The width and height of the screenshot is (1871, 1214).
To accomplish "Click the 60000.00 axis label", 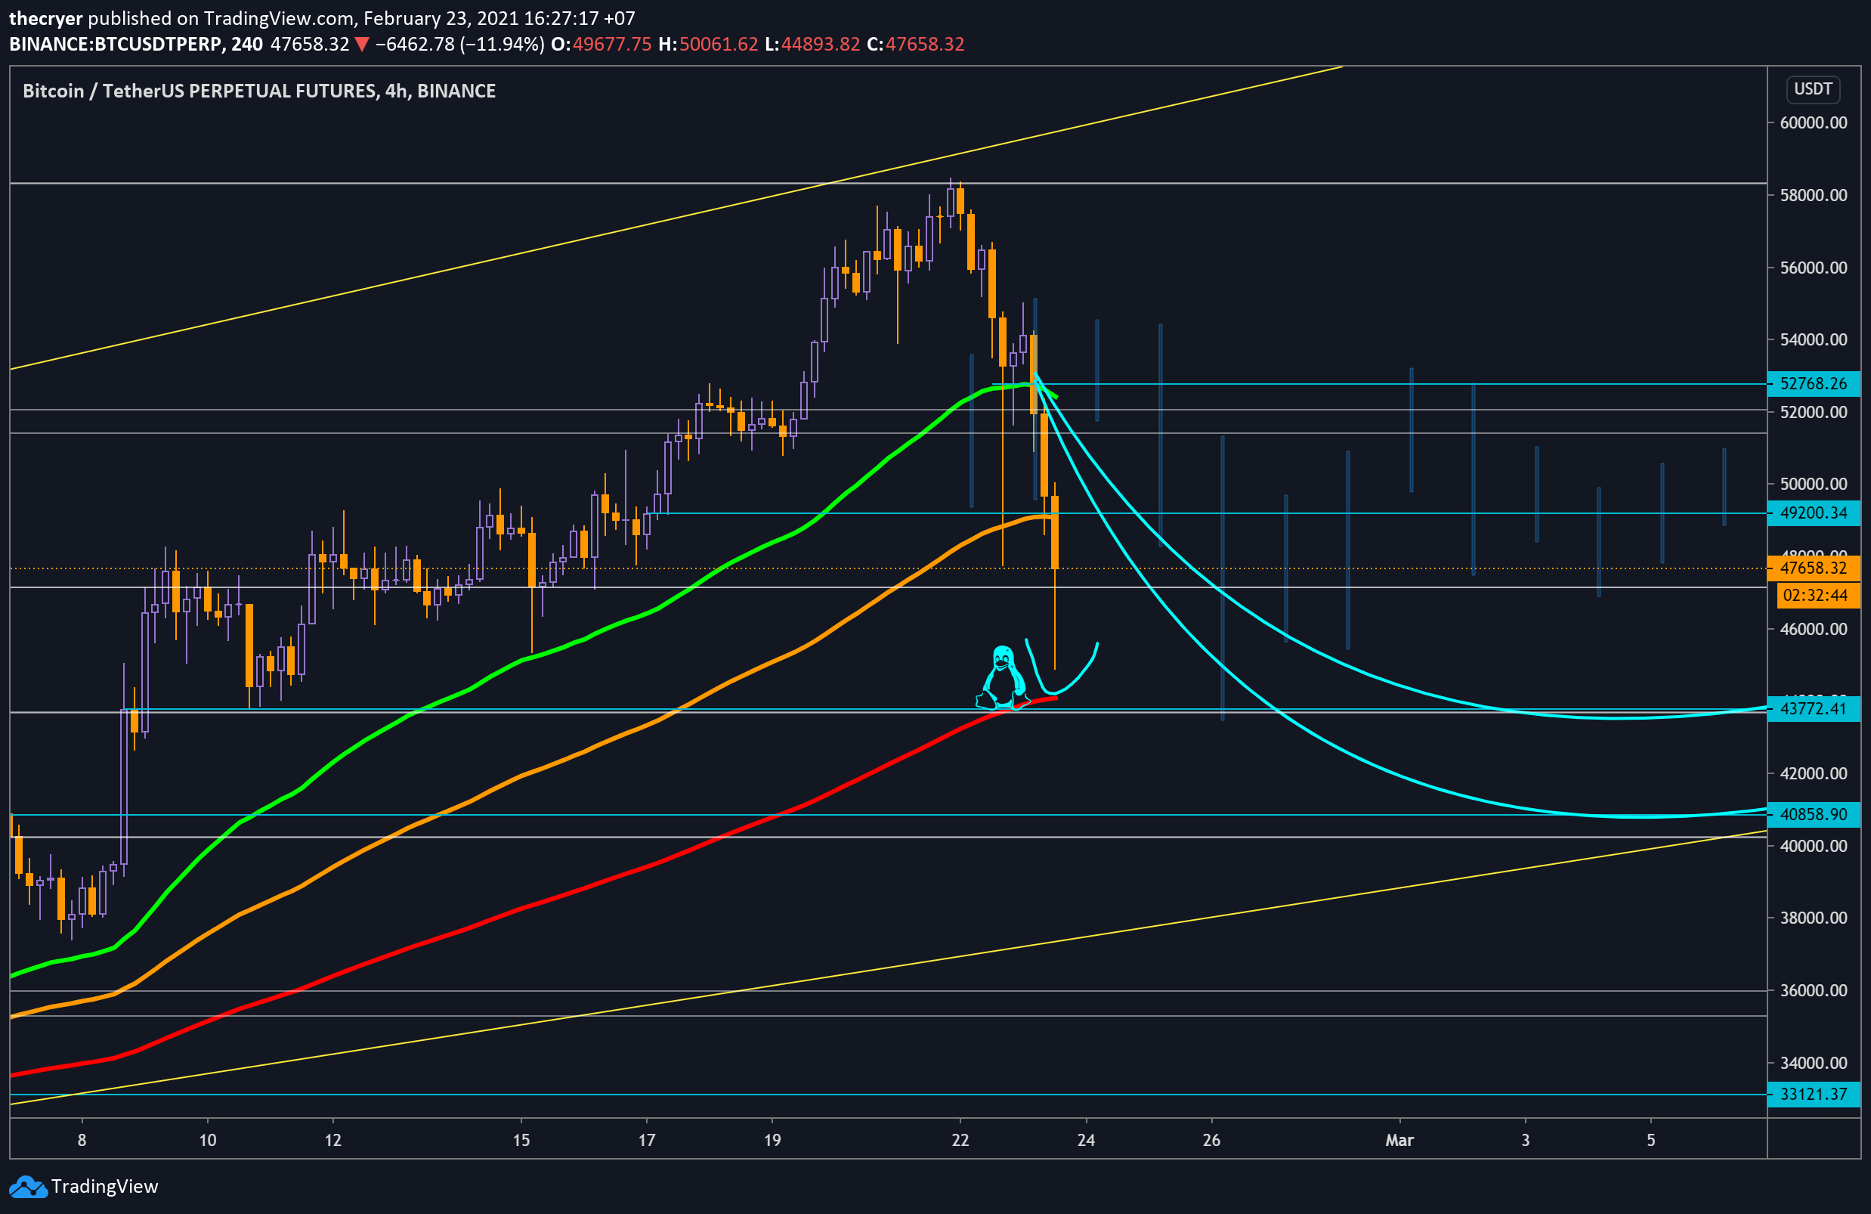I will pos(1813,122).
